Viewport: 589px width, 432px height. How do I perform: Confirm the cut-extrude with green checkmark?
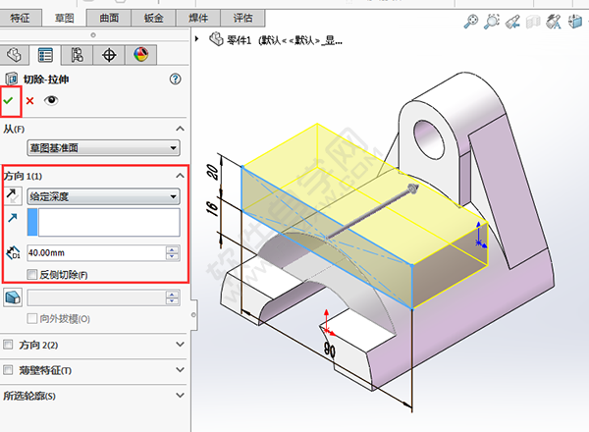[x=8, y=101]
